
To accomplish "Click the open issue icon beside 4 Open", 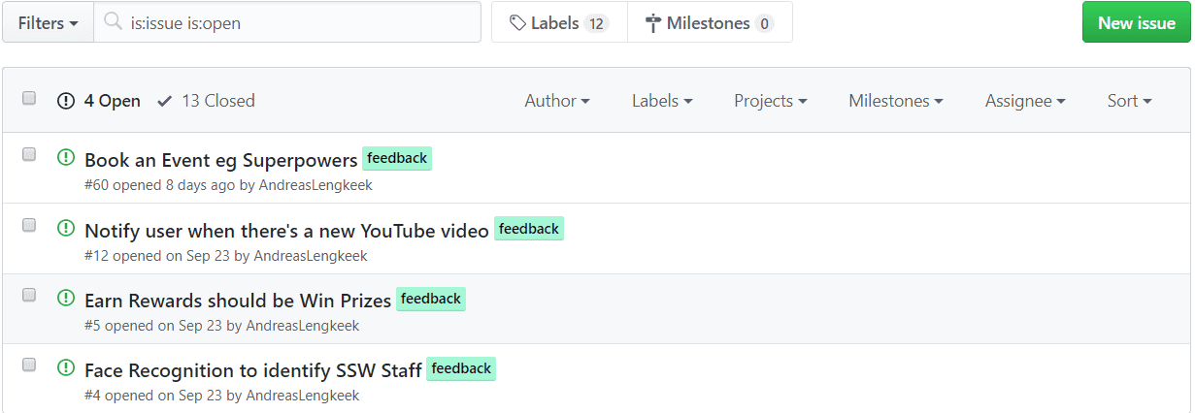I will 66,101.
